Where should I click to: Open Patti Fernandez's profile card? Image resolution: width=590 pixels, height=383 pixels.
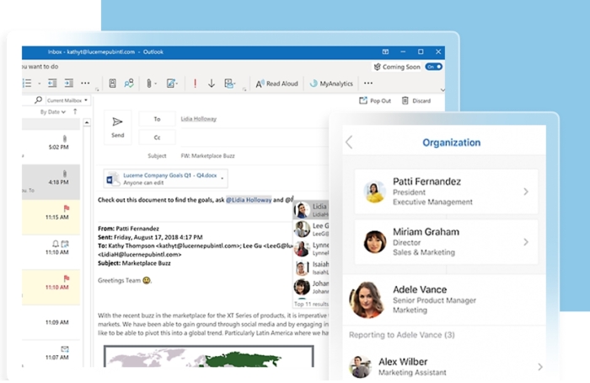pyautogui.click(x=446, y=191)
